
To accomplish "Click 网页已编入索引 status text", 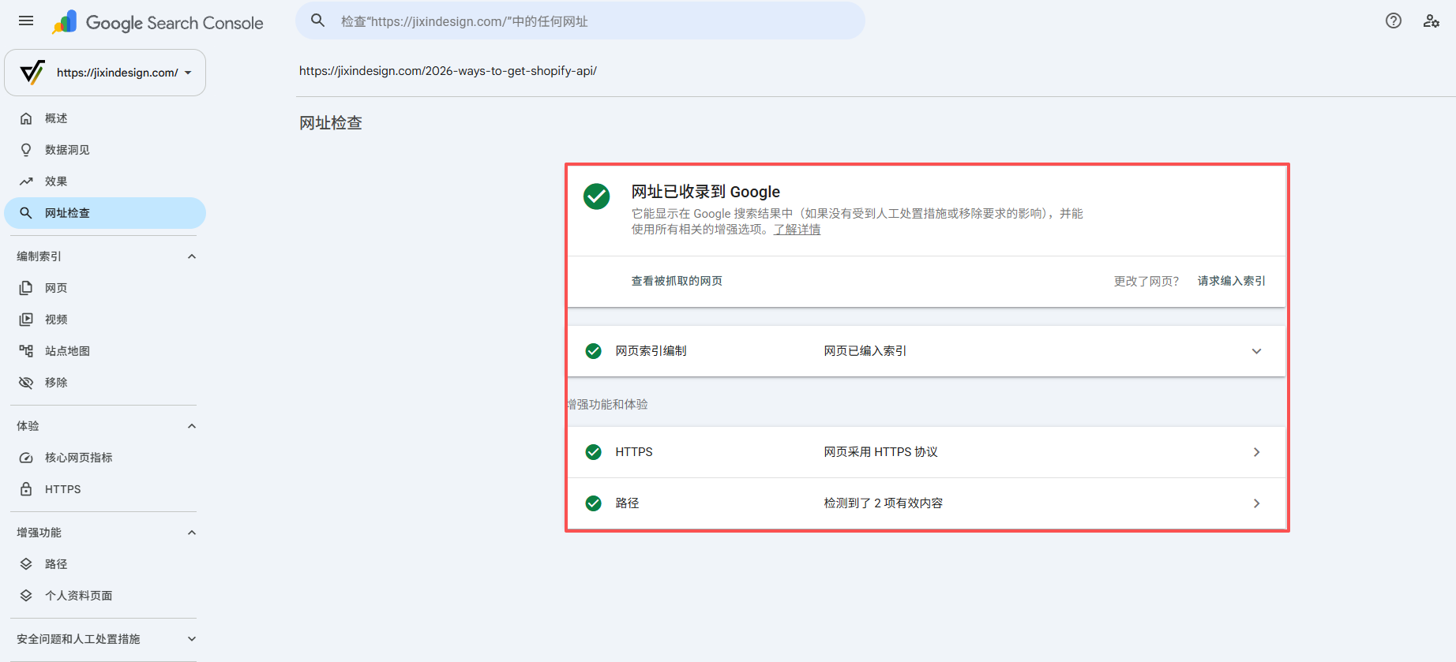I will tap(865, 351).
